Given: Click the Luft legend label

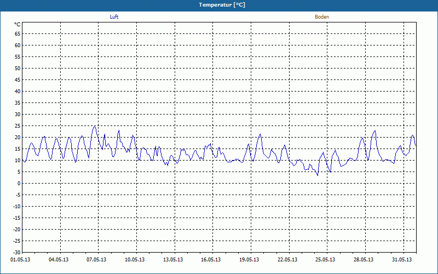Looking at the screenshot, I should pyautogui.click(x=114, y=17).
